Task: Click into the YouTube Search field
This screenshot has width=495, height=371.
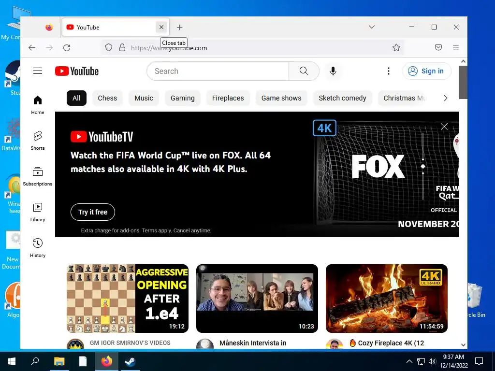Action: [x=218, y=71]
